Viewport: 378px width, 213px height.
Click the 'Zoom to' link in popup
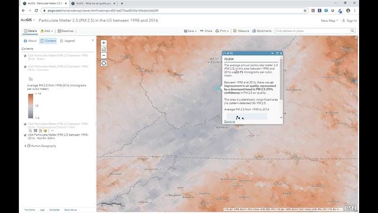230,121
